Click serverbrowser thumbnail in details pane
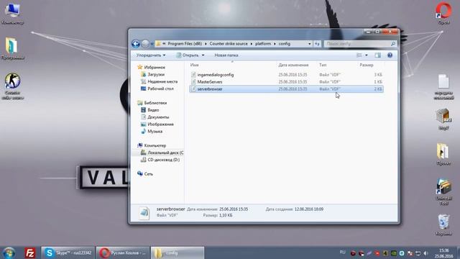 coord(144,213)
